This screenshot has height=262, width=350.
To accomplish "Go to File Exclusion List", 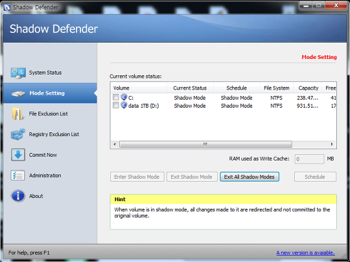I will click(48, 113).
